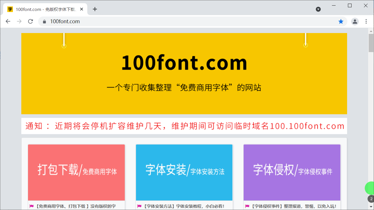Open Chrome's three-dot menu
Screen dimensions: 374x210
(366, 22)
